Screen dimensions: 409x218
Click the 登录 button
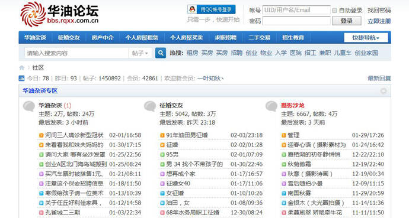click(x=346, y=21)
